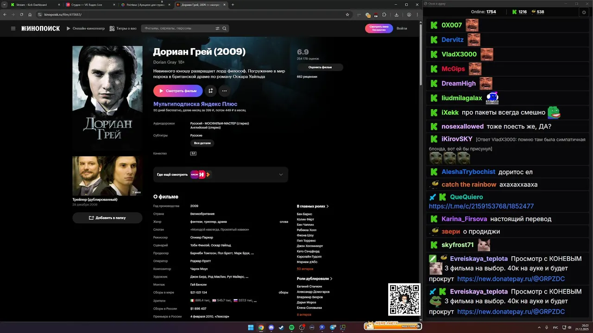Image resolution: width=593 pixels, height=333 pixels.
Task: Click the QR code image overlay
Action: tap(404, 300)
